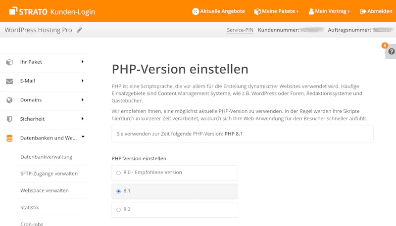This screenshot has width=396, height=226.
Task: Click the E-Mail envelope icon
Action: (x=9, y=81)
